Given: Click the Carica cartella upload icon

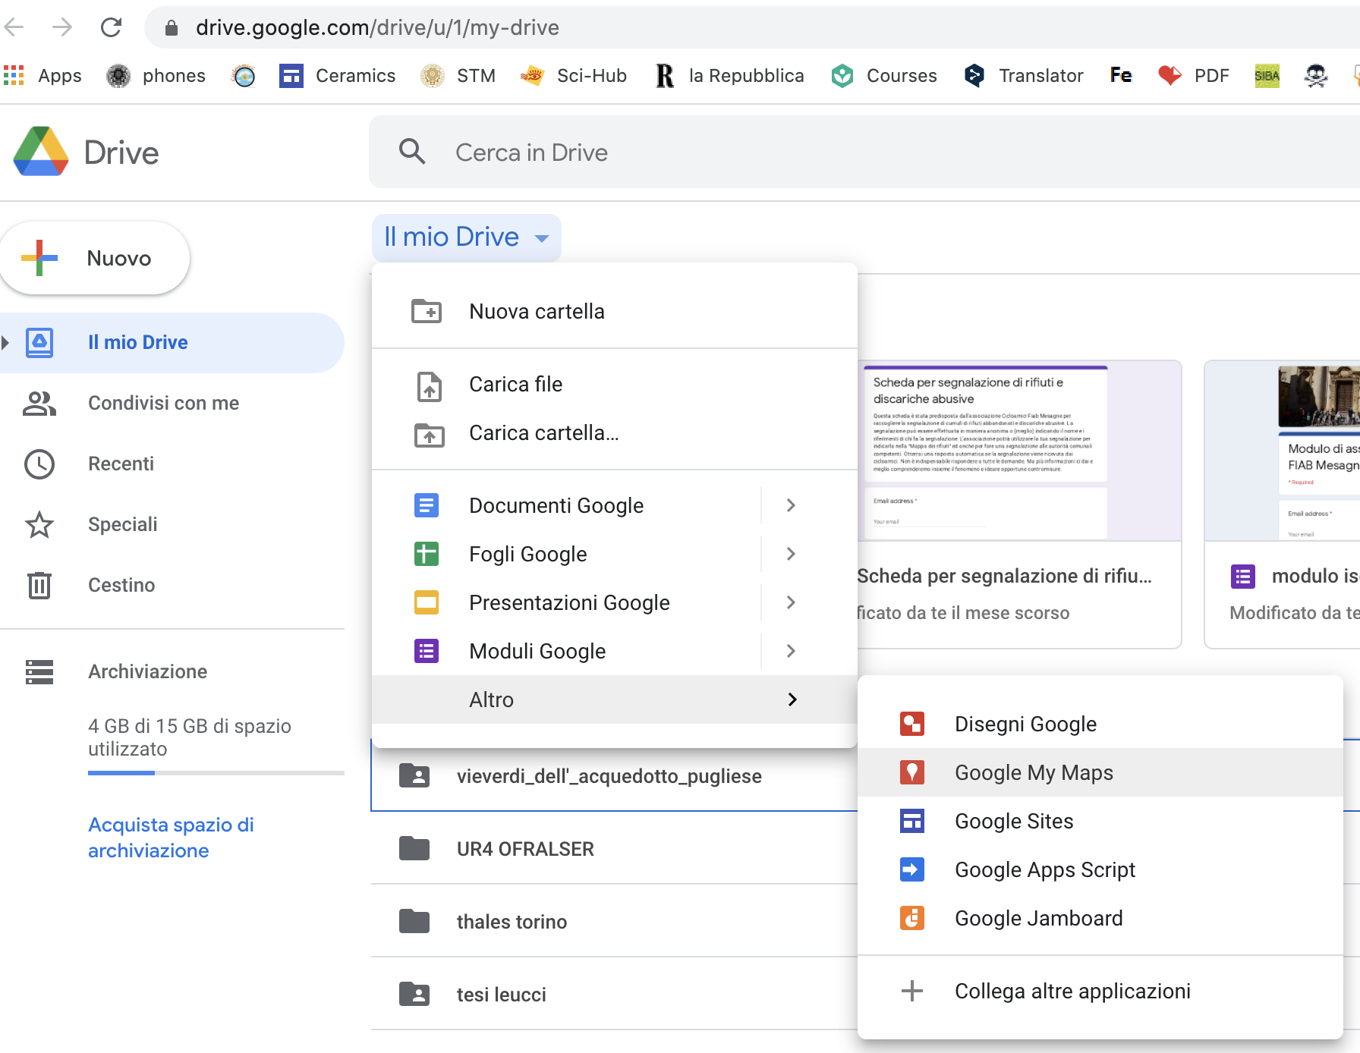Looking at the screenshot, I should (430, 434).
